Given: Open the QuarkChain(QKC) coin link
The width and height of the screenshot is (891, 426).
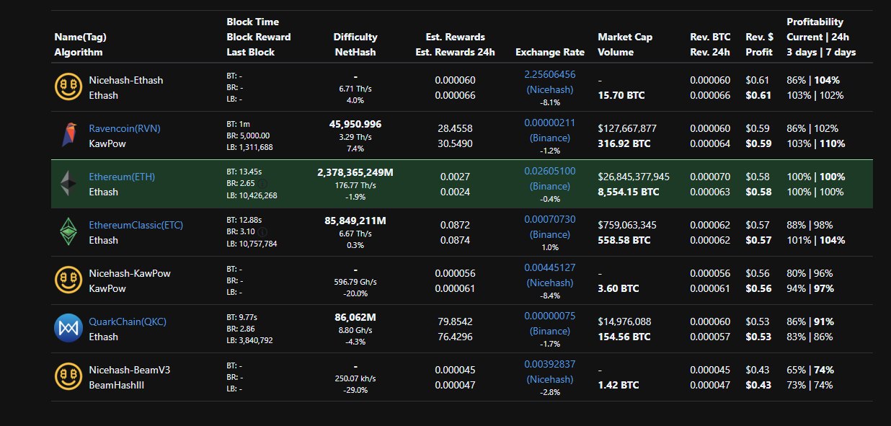Looking at the screenshot, I should pos(128,321).
